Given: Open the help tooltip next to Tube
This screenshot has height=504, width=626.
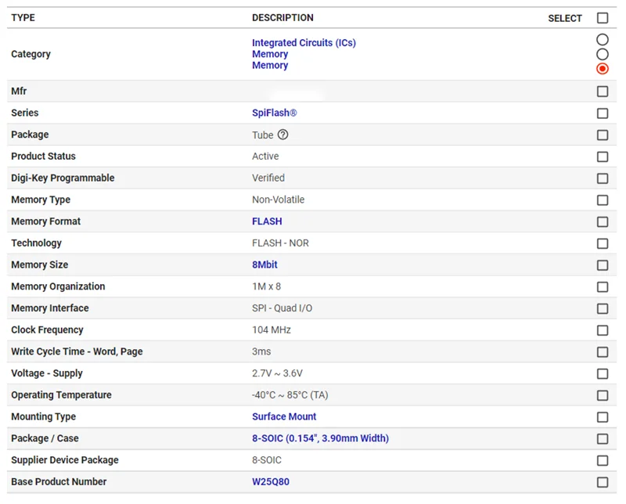Looking at the screenshot, I should (283, 135).
